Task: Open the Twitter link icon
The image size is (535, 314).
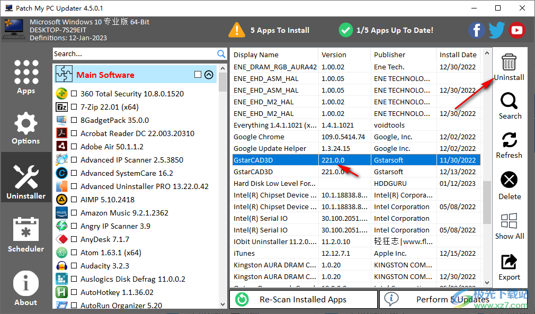Action: click(x=496, y=30)
